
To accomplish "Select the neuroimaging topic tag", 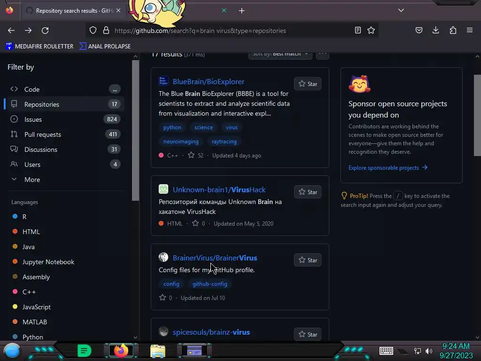I will coord(181,141).
